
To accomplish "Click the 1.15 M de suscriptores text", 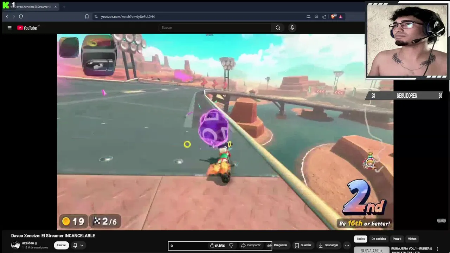I will tap(35, 248).
